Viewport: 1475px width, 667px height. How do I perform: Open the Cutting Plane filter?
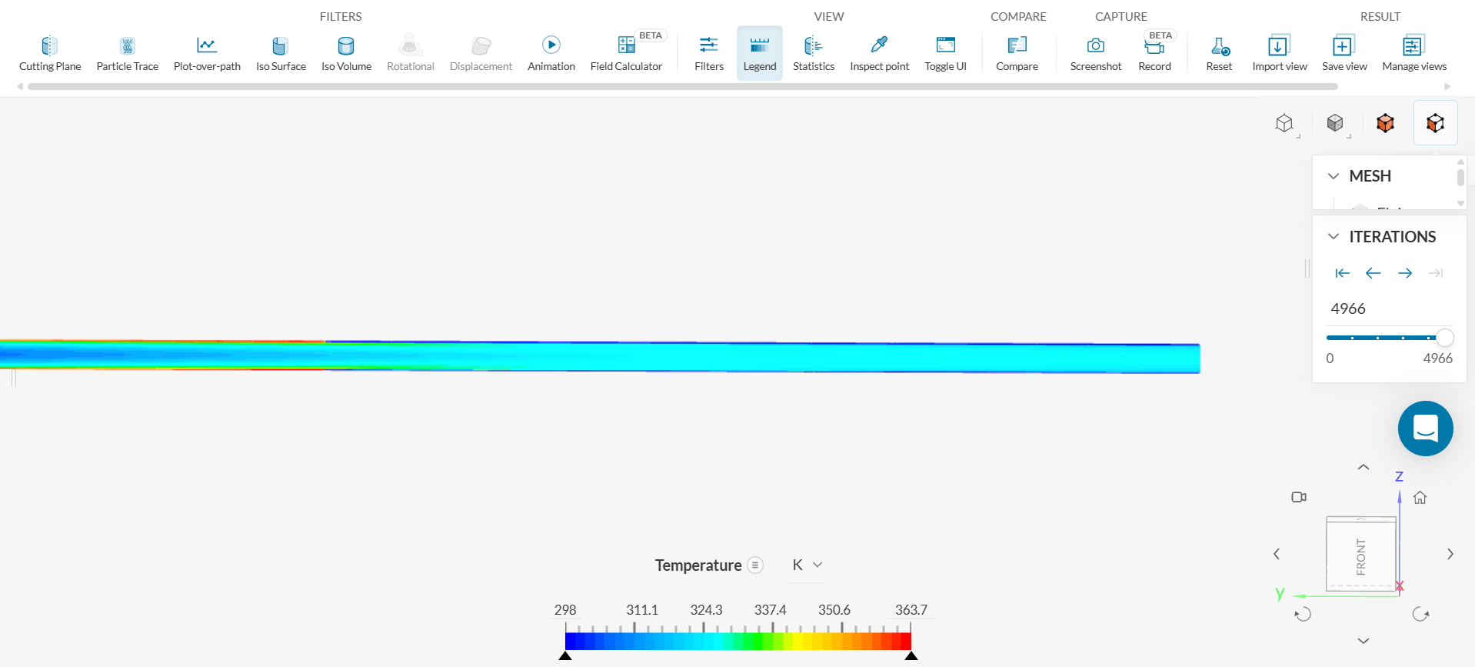50,54
